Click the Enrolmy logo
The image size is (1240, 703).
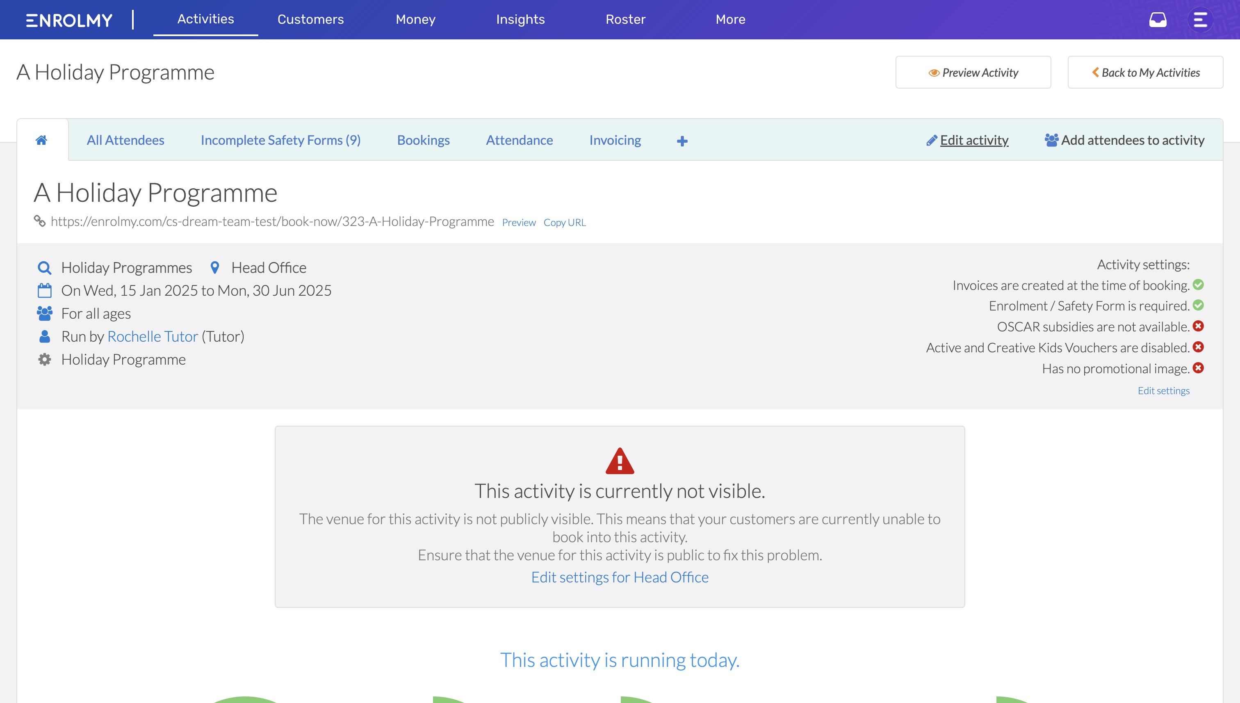click(x=69, y=20)
